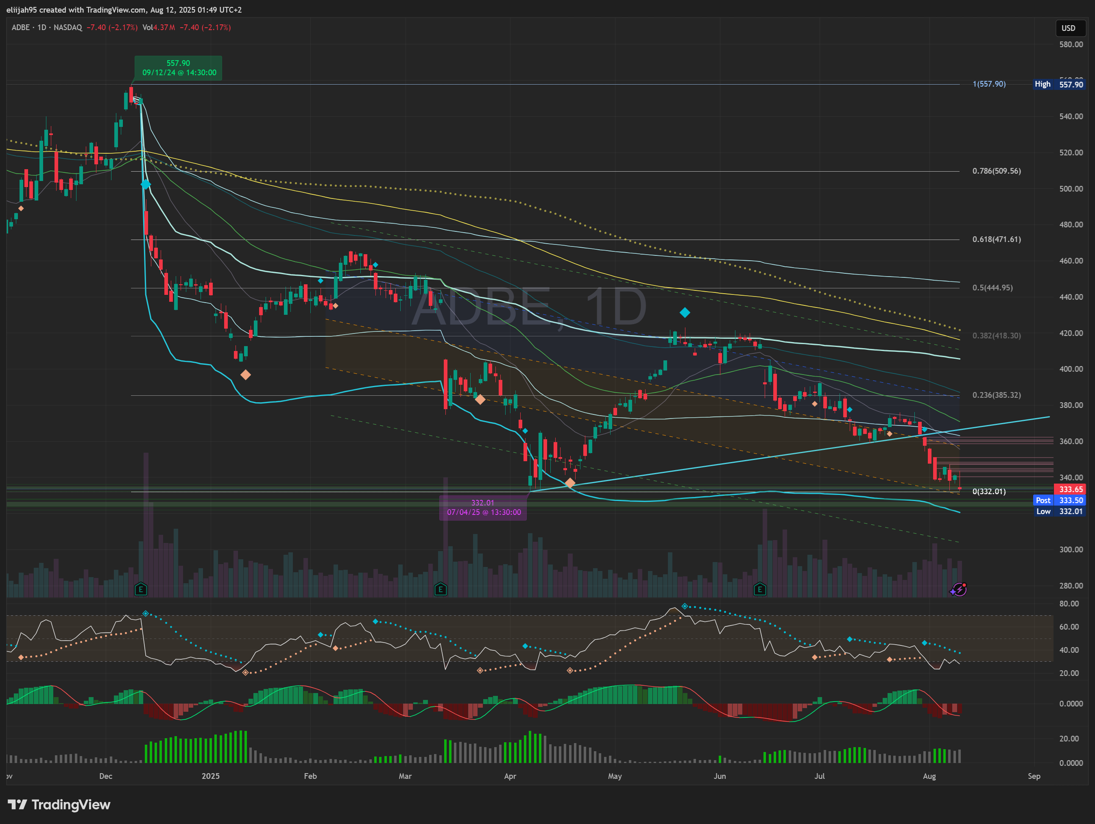The width and height of the screenshot is (1095, 824).
Task: Click the High 557.90 price axis tag
Action: 1059,84
